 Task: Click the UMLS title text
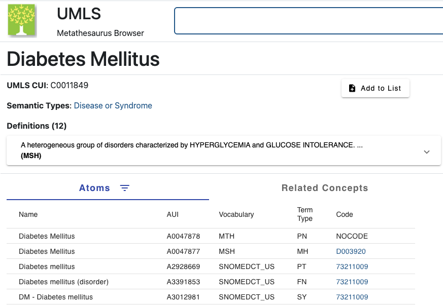click(x=79, y=14)
